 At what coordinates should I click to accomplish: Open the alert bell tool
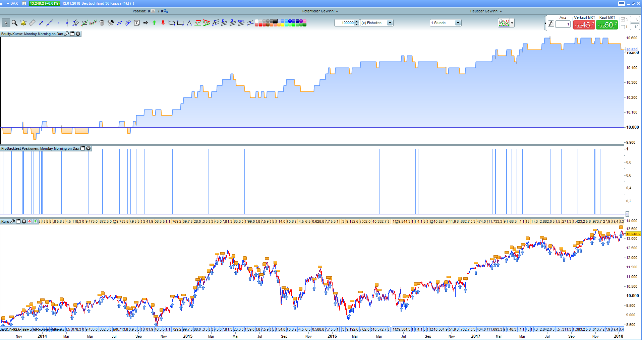coord(23,23)
